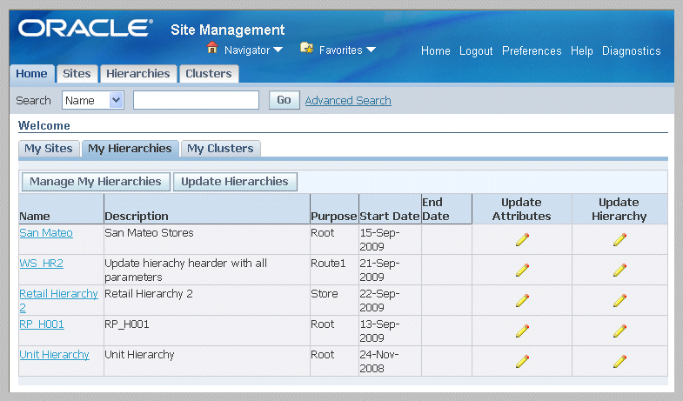Click Manage My Hierarchies button
The image size is (683, 401).
pos(96,182)
